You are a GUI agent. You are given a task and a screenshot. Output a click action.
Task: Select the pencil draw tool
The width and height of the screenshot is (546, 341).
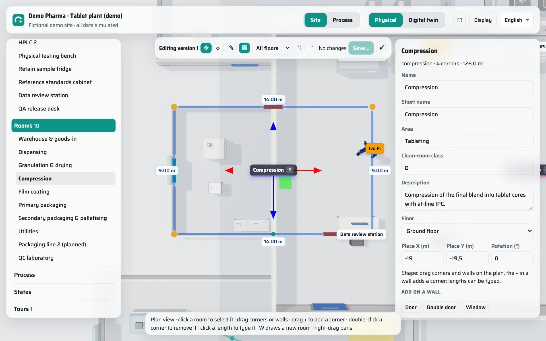[231, 48]
